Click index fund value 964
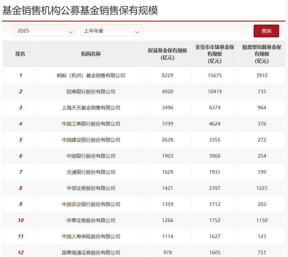 click(262, 108)
